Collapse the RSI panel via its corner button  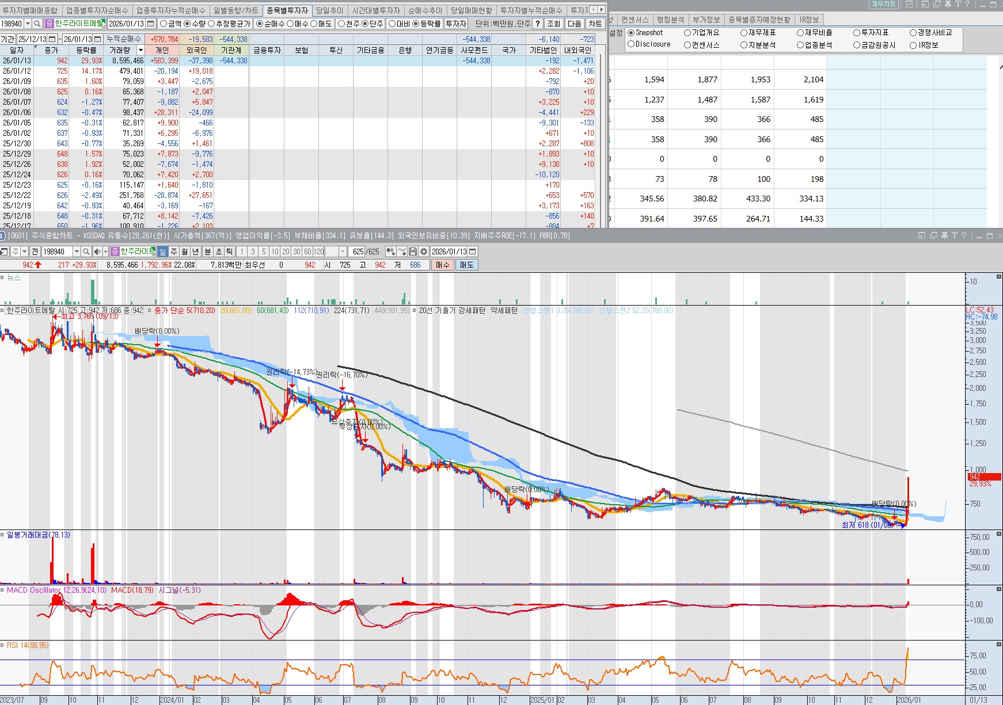tap(999, 645)
